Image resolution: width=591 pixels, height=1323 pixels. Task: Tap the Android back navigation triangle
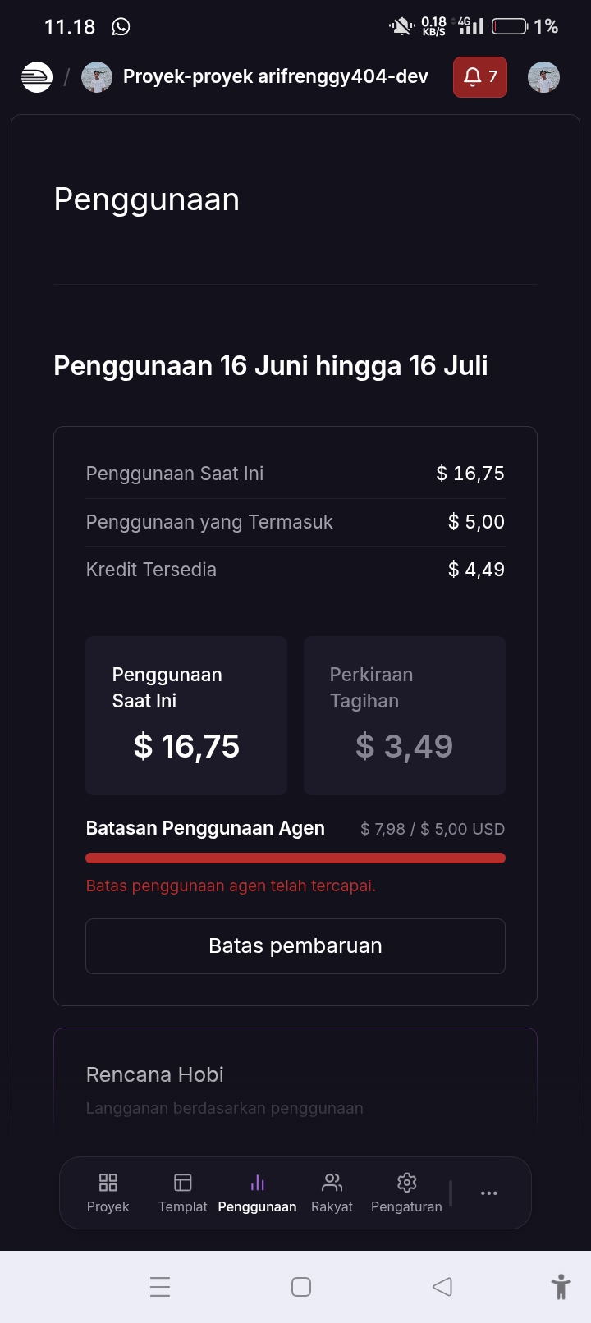click(442, 1287)
